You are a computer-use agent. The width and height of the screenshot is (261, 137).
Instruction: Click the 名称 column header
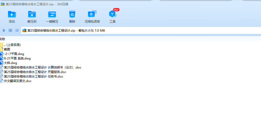tap(3, 39)
